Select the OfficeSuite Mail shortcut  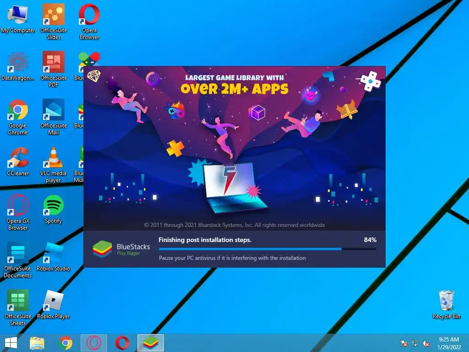54,117
